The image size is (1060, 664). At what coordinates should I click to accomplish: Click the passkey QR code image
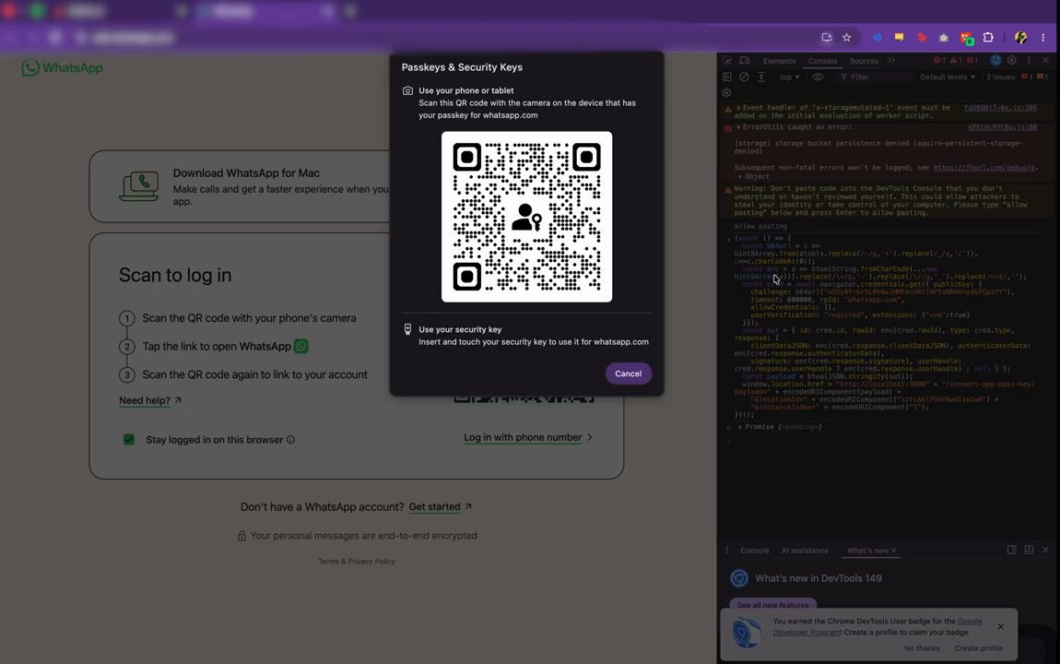tap(526, 217)
